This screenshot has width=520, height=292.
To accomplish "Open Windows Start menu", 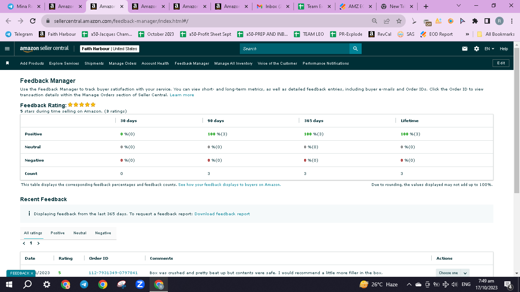I will coord(9,284).
